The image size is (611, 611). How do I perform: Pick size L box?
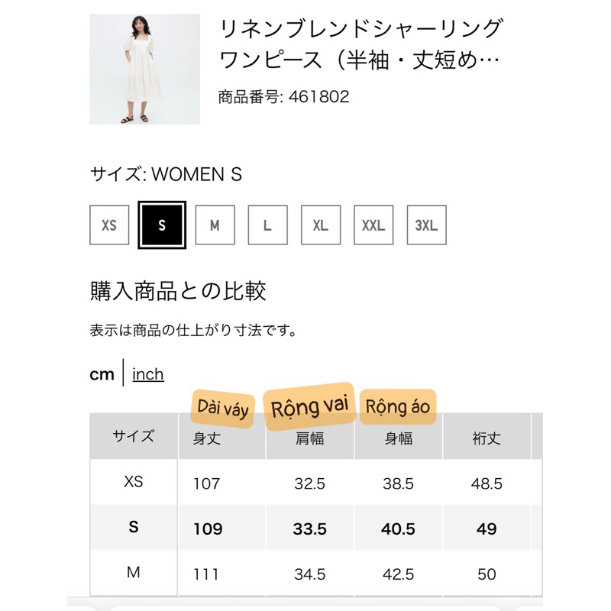[267, 225]
